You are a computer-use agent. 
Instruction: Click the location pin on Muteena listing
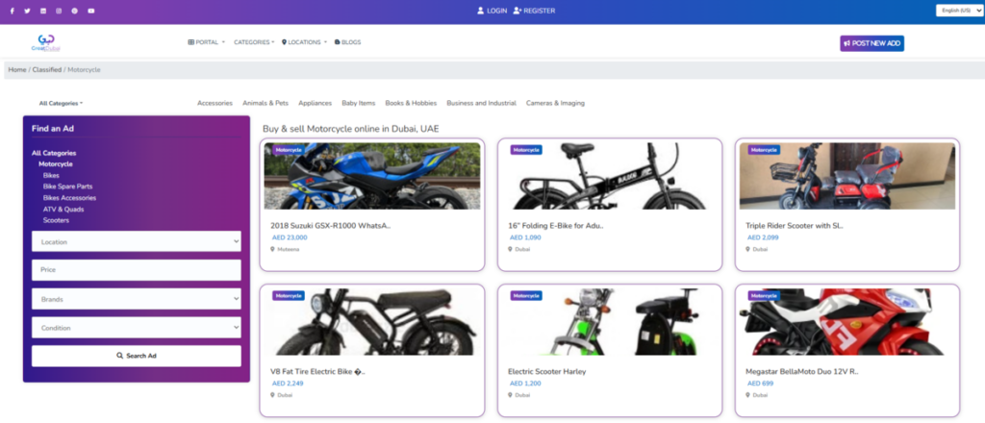272,249
